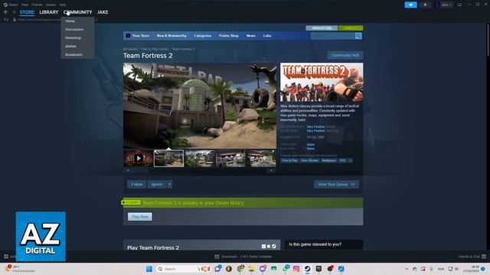Click the Hero Shooter tag
The width and height of the screenshot is (490, 275).
(309, 160)
